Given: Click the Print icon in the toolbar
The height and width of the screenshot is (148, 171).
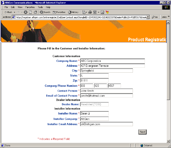Looking at the screenshot, I should [x=90, y=12].
